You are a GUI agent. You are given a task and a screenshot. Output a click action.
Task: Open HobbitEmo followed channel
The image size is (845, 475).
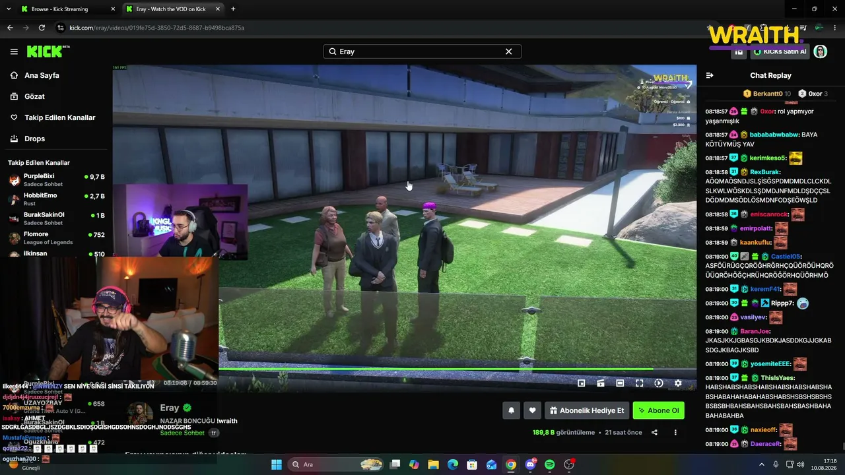56,199
